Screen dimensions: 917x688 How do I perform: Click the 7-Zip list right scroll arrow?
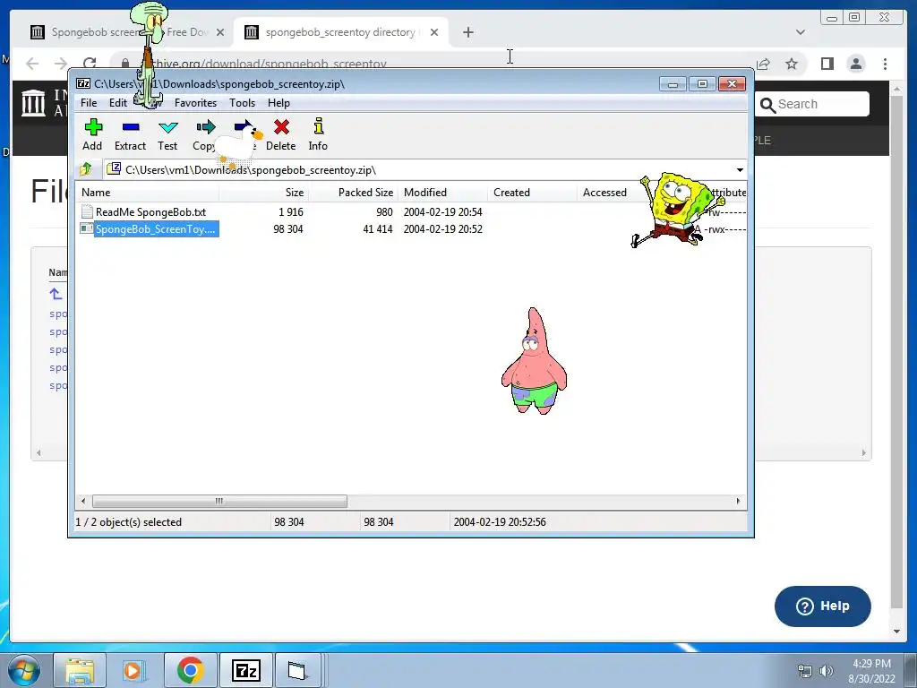(738, 502)
